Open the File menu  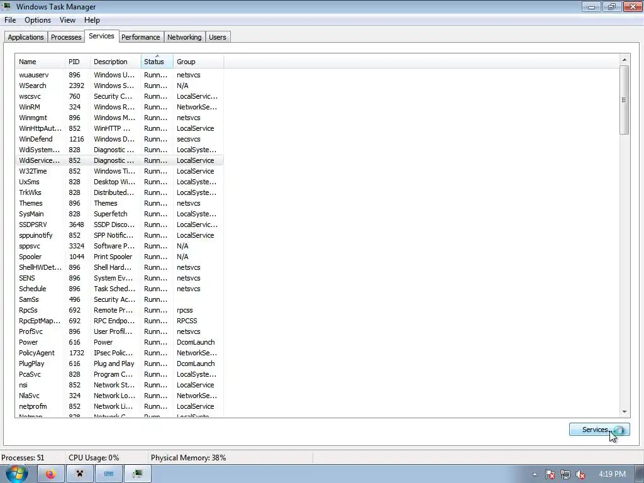point(10,20)
